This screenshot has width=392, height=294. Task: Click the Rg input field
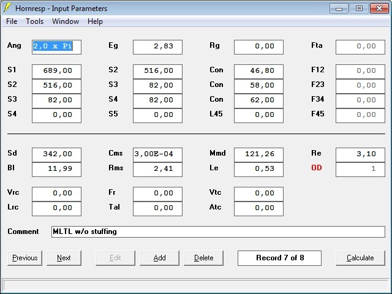(258, 47)
